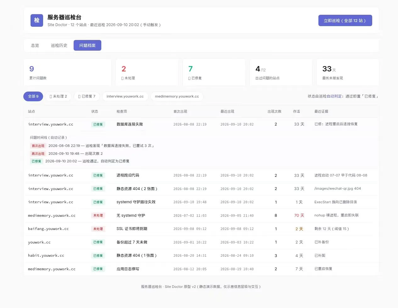398x308 pixels.
Task: Click last-seen time 2026-08-24 09:10
Action: pos(237,255)
